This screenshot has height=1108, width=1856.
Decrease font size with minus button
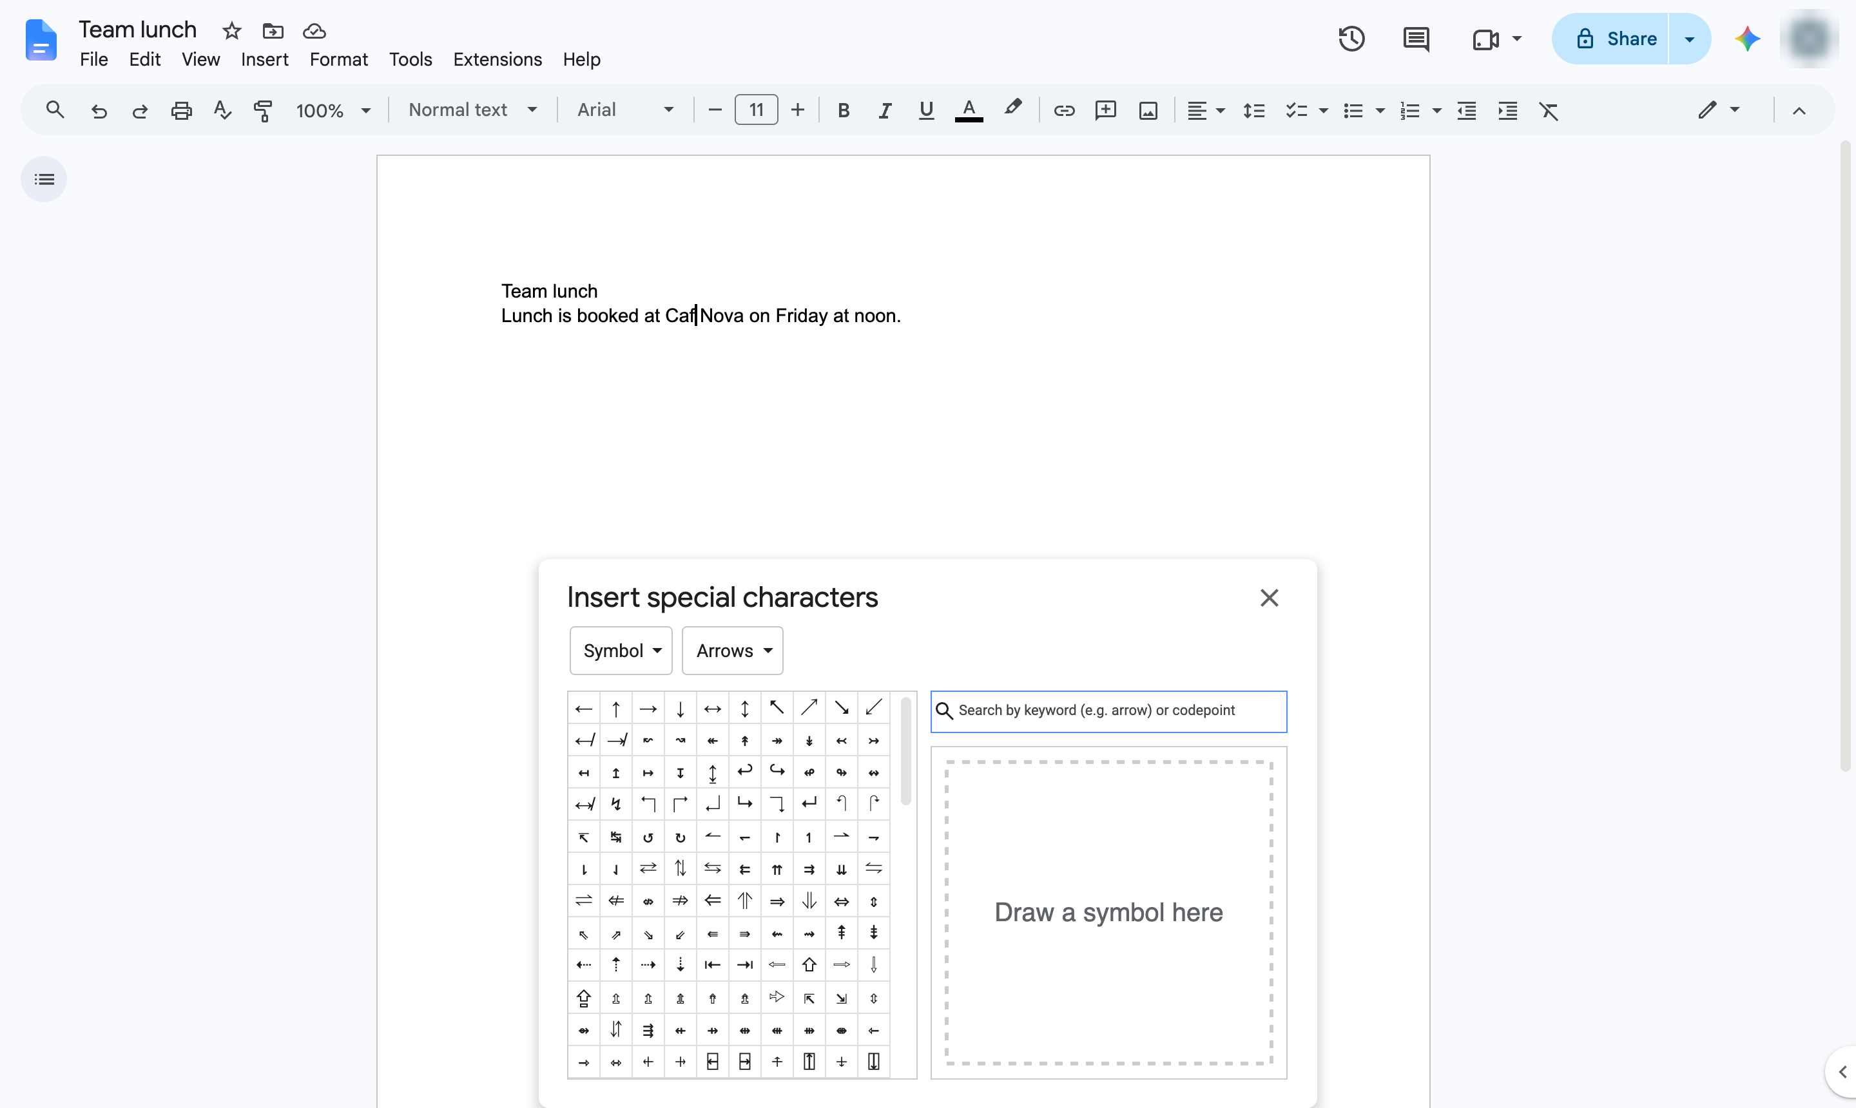714,111
